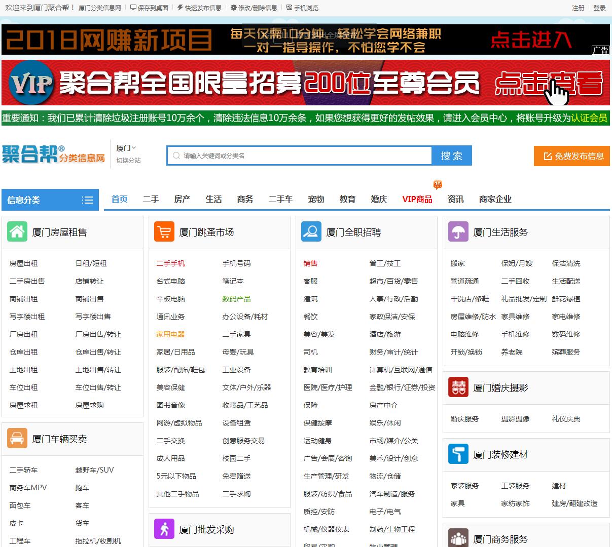The width and height of the screenshot is (612, 547).
Task: Click the green house icon for 厦门房屋租售
Action: click(x=17, y=232)
